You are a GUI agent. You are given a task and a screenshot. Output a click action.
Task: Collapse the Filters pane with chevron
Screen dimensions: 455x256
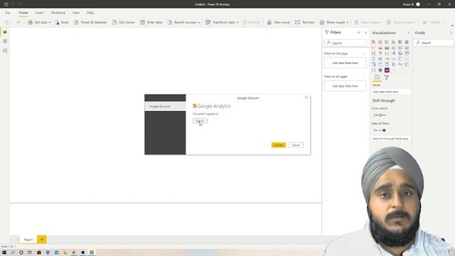tap(365, 33)
